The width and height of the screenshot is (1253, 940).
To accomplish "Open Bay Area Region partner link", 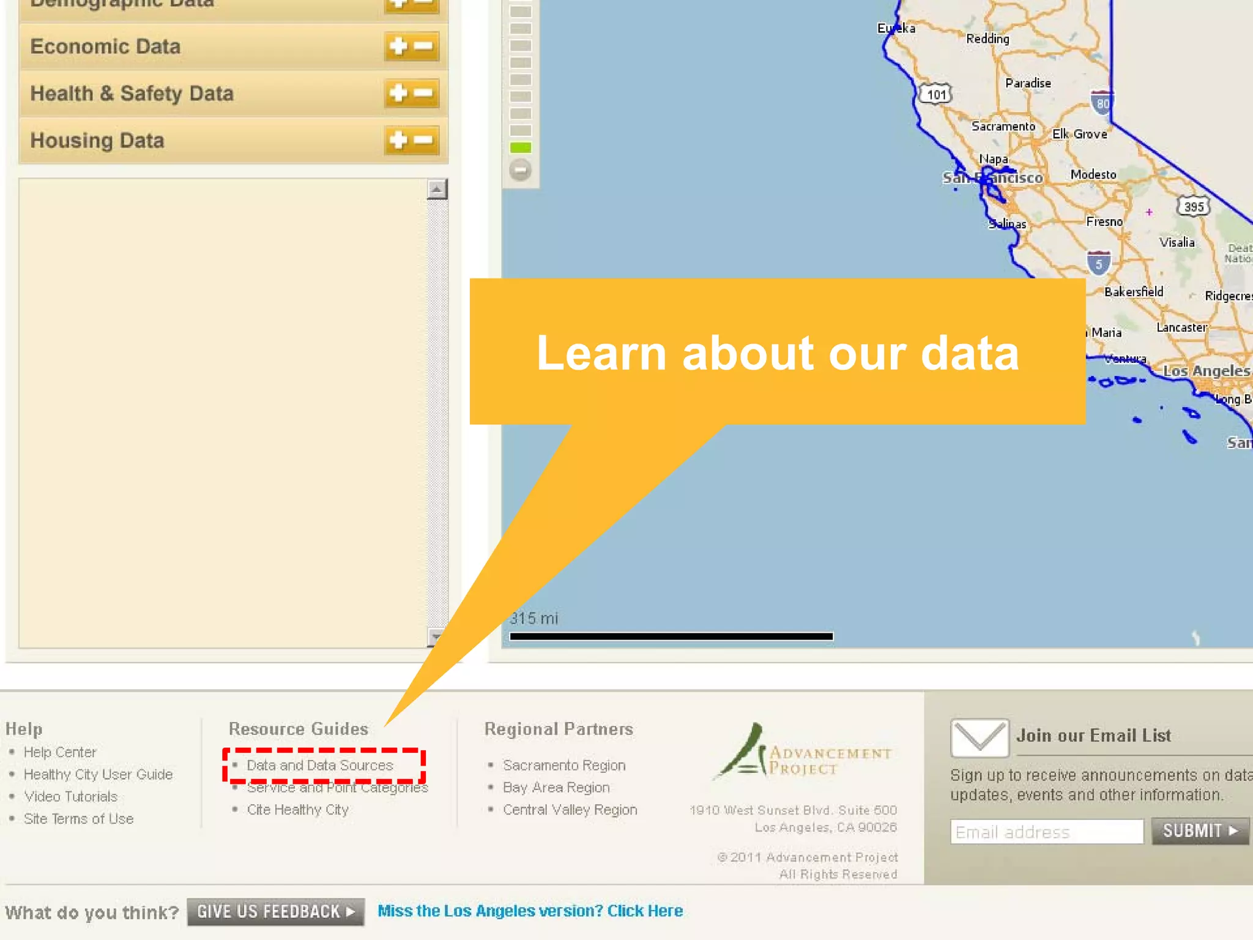I will click(556, 788).
